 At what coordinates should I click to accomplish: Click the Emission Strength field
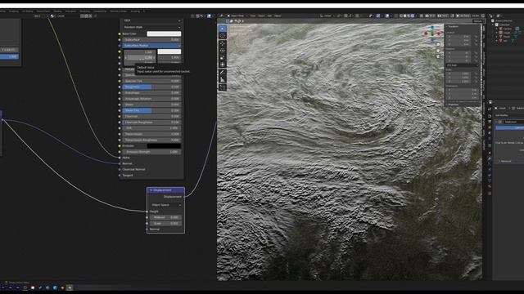point(152,152)
